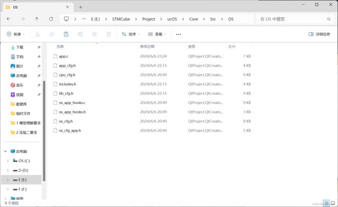This screenshot has height=207, width=338.
Task: Open the 查看 (View) dropdown
Action: (157, 34)
